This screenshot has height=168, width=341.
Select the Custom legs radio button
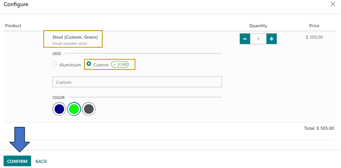pyautogui.click(x=89, y=64)
